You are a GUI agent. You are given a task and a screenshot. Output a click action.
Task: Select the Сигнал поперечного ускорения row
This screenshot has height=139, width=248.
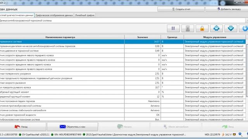click(x=123, y=74)
